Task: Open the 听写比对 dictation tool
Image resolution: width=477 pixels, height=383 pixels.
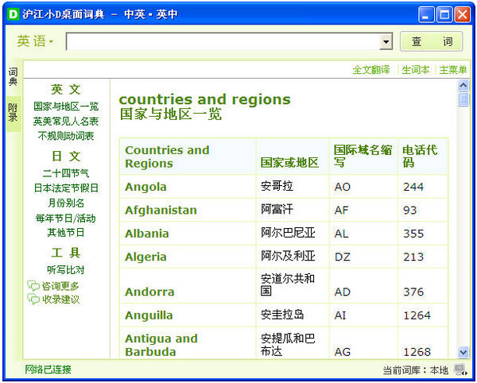Action: point(66,270)
